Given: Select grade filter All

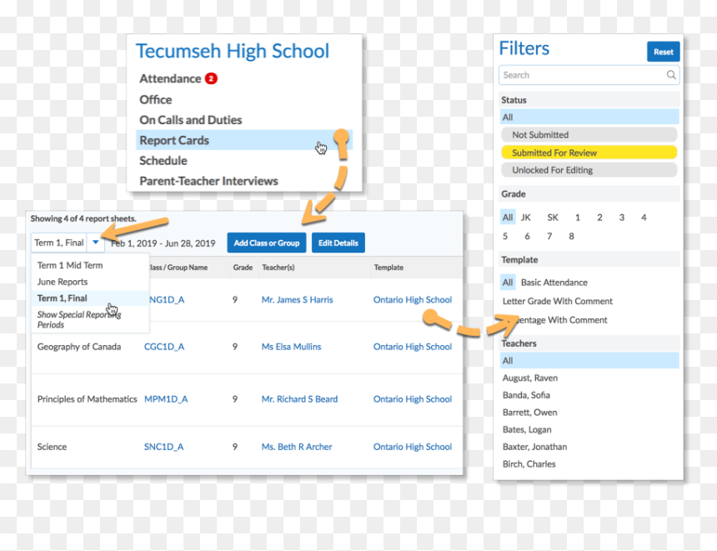Looking at the screenshot, I should [508, 218].
